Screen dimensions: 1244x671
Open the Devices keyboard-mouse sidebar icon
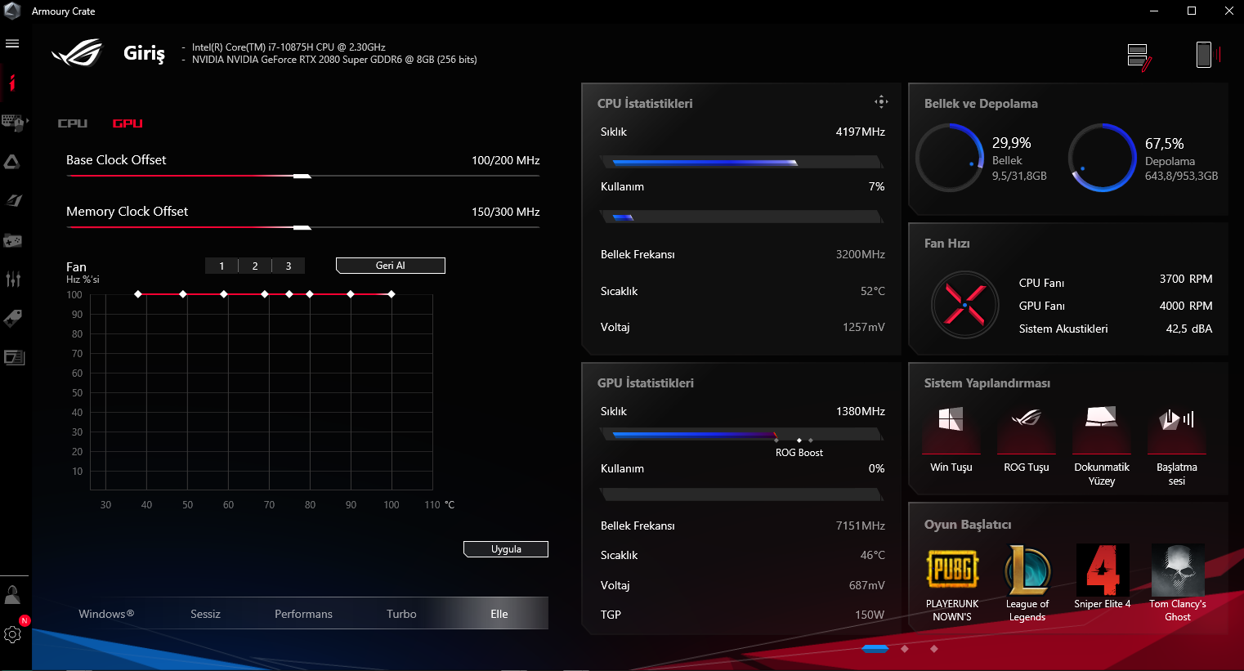(x=14, y=123)
